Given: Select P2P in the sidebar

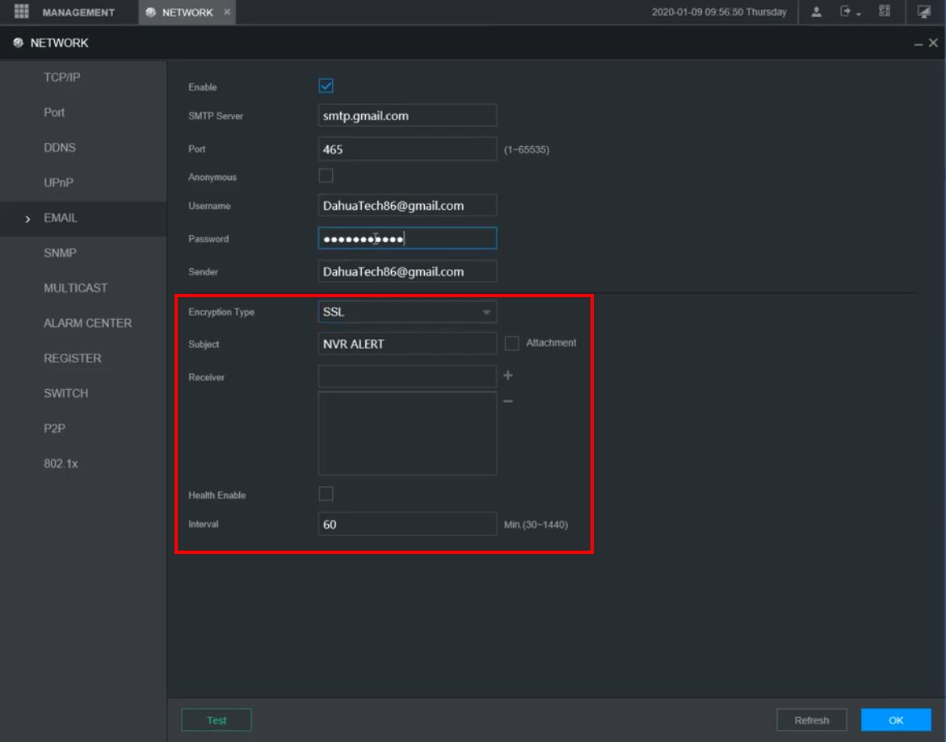Looking at the screenshot, I should click(x=54, y=429).
